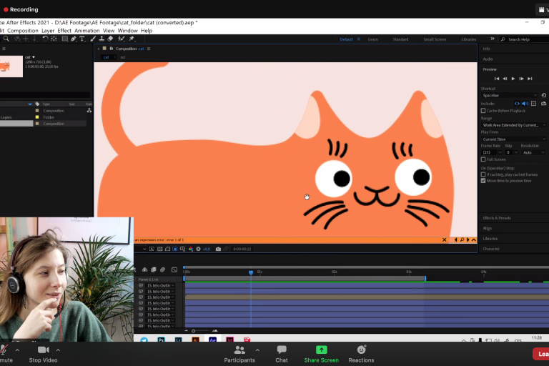This screenshot has width=549, height=366.
Task: Take a snapshot with the camera icon
Action: [x=219, y=249]
